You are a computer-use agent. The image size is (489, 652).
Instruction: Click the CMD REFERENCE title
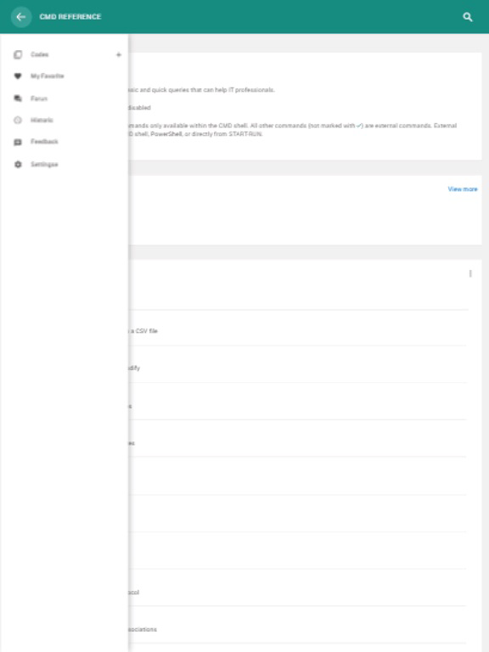[x=70, y=17]
